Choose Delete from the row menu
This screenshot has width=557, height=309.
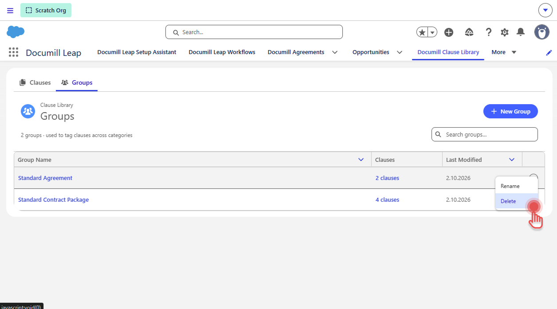pyautogui.click(x=517, y=201)
